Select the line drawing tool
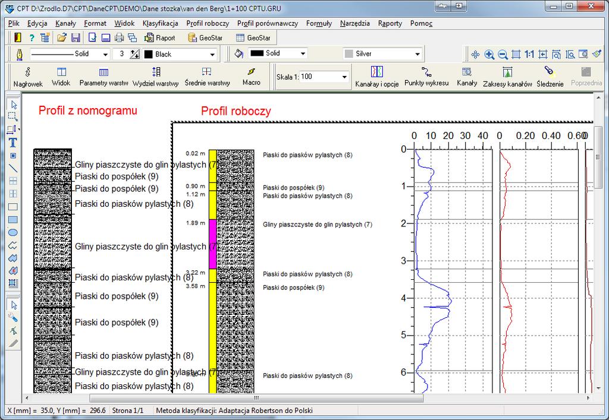This screenshot has width=609, height=420. [x=13, y=168]
